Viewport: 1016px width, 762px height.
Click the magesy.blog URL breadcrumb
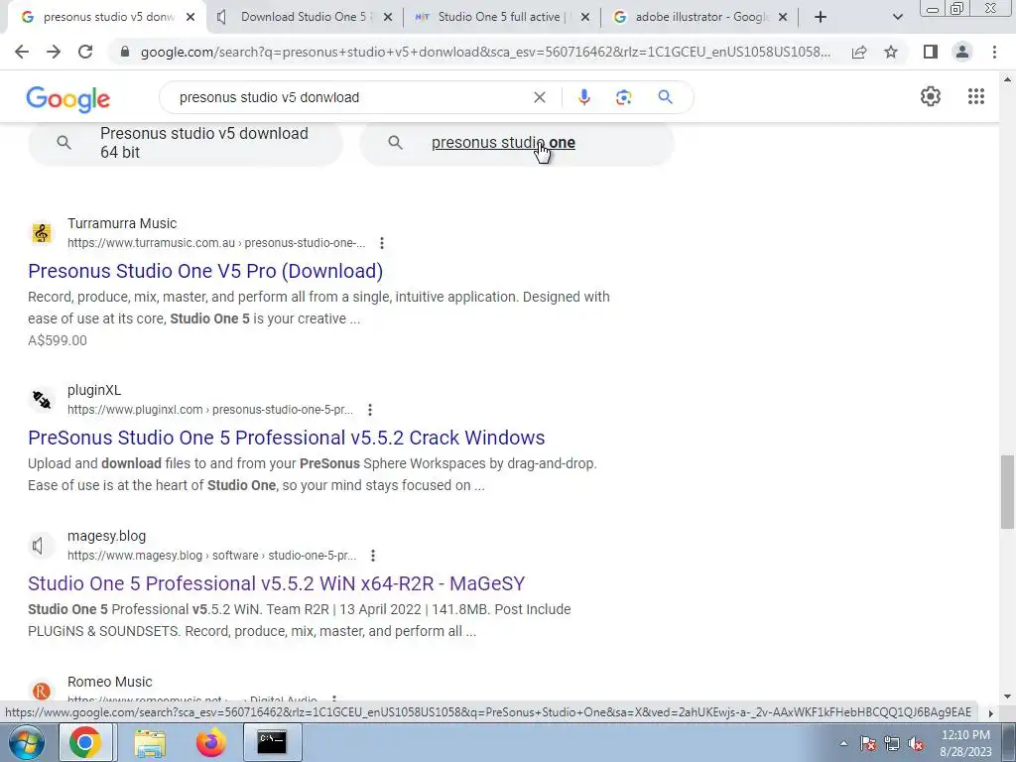[211, 556]
